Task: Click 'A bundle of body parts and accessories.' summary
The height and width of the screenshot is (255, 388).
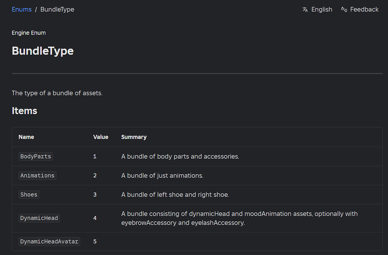Action: pyautogui.click(x=180, y=156)
